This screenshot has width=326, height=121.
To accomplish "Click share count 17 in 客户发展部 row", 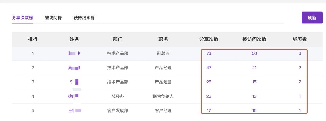I will click(x=209, y=111).
